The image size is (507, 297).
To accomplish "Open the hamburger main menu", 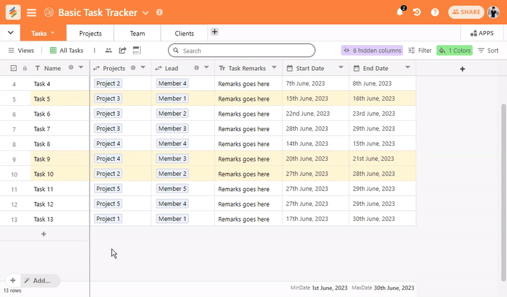I will [31, 13].
